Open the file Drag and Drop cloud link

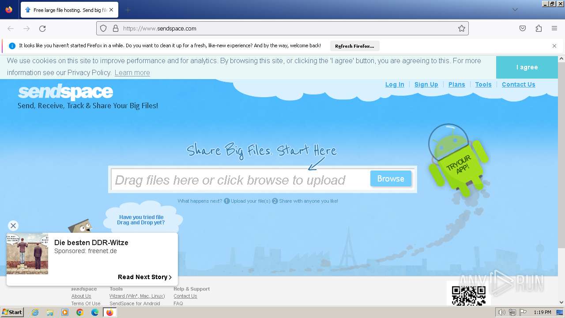[141, 220]
